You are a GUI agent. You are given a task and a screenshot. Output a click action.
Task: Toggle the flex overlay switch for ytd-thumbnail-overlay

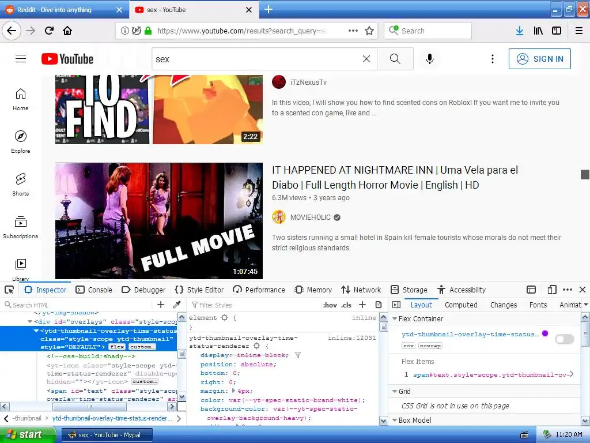click(565, 339)
